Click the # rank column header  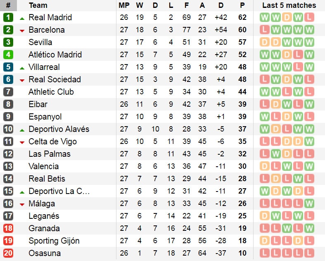[x=8, y=5]
